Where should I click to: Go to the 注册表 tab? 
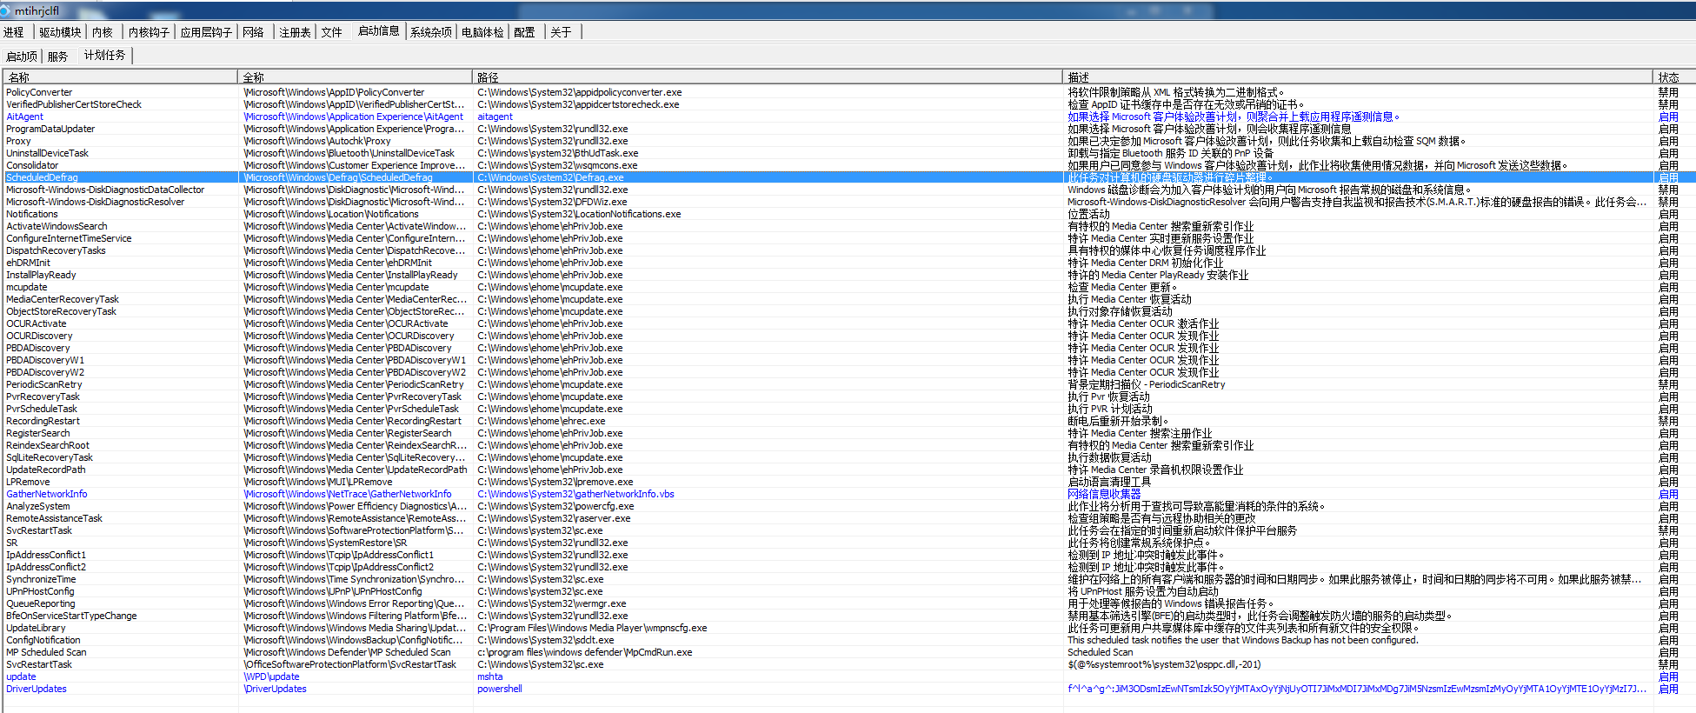click(x=295, y=32)
